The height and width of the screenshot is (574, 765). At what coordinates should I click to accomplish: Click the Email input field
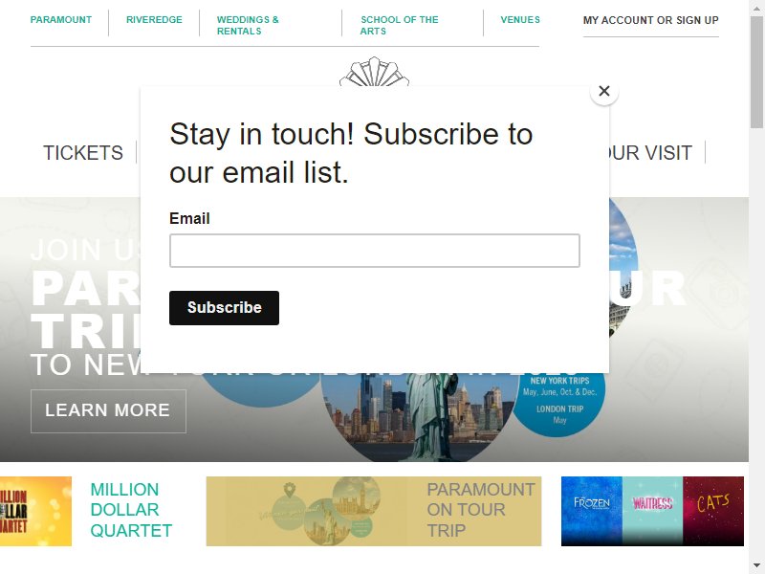375,251
